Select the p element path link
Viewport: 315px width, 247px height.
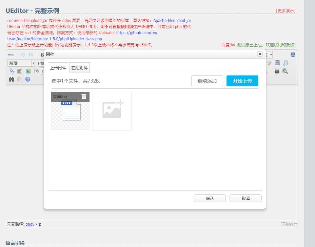[x=40, y=224]
